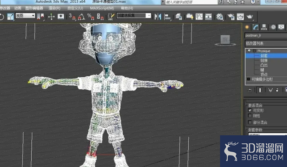Screen dimensions: 287x167
Task: Open the Rendering(R) menu
Action: coord(54,8)
